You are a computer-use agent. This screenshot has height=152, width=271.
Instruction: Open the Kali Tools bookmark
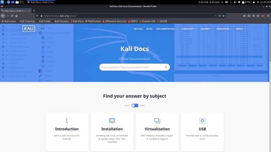(43, 21)
